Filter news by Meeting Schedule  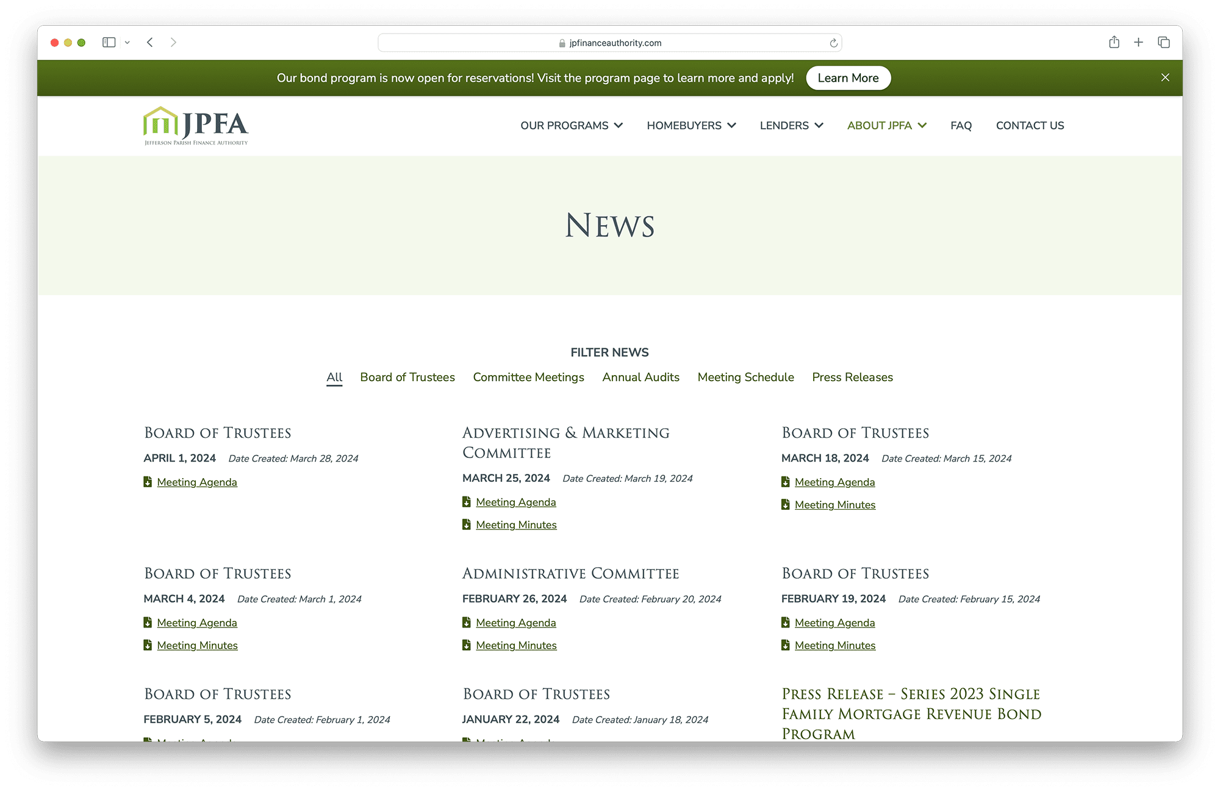click(x=745, y=378)
